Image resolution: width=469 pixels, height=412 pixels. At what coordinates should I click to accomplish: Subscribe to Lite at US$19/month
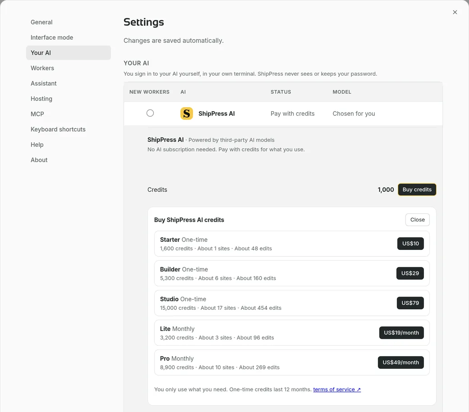[x=401, y=333]
